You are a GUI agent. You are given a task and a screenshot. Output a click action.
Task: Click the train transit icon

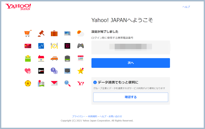[67, 58]
